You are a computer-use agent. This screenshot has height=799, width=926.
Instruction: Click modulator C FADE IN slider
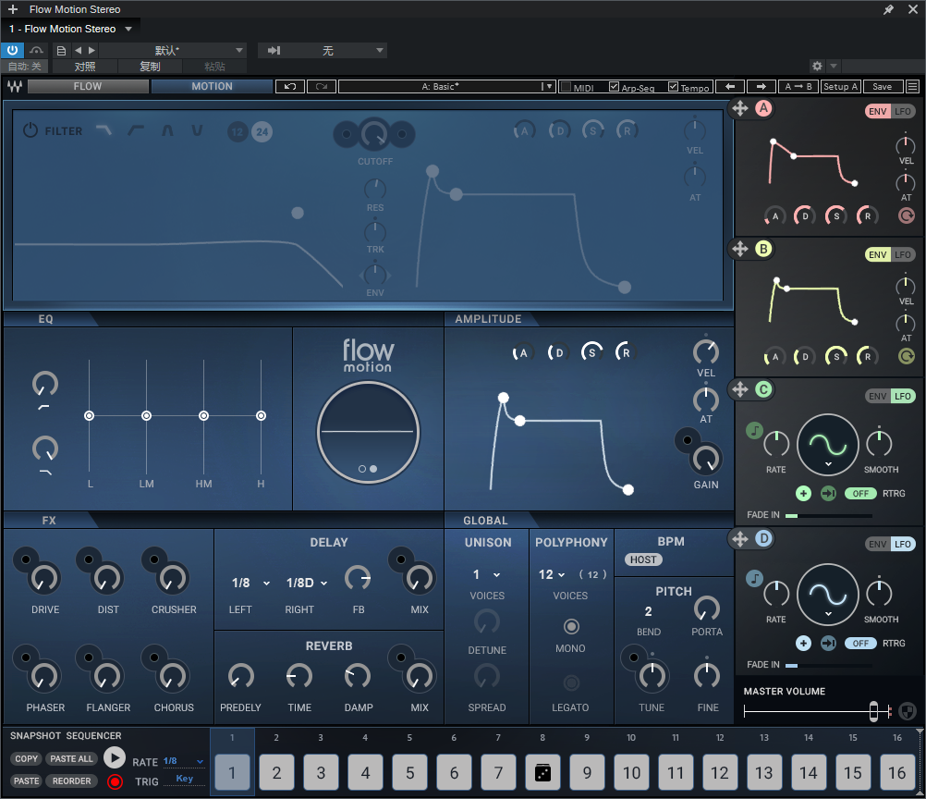[x=829, y=515]
